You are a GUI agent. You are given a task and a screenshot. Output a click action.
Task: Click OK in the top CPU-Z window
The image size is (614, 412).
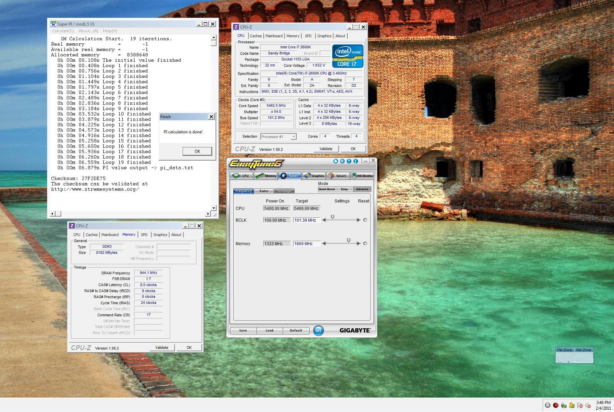click(x=353, y=149)
